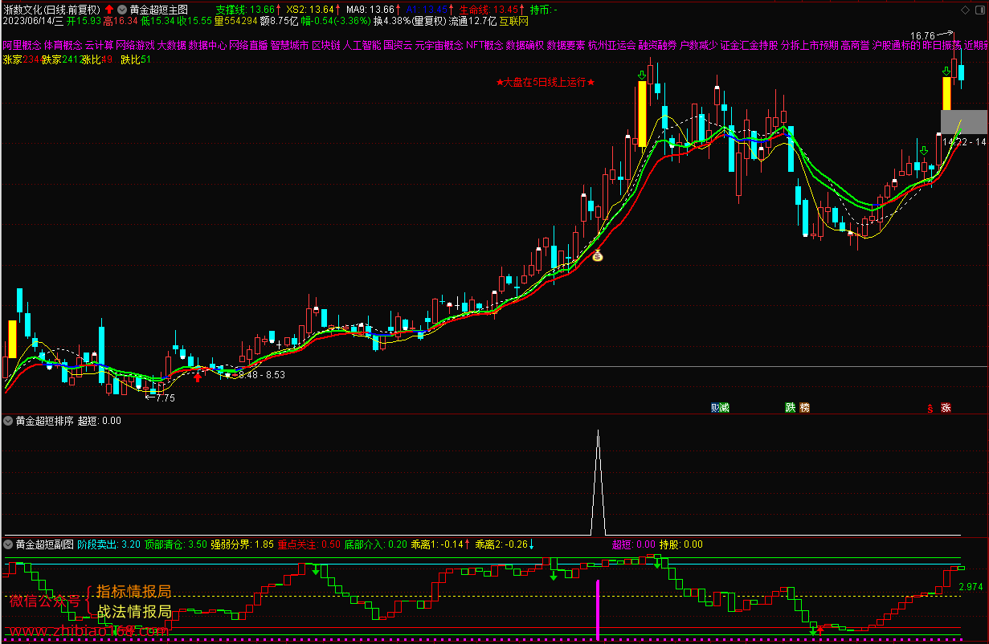989x644 pixels.
Task: Open the 元宇宙概念 concept tag
Action: 439,45
